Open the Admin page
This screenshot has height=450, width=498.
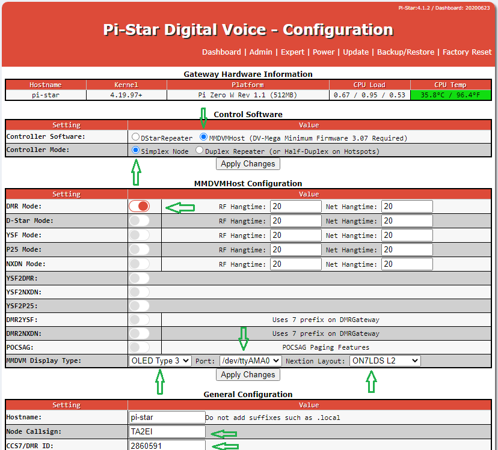click(261, 52)
